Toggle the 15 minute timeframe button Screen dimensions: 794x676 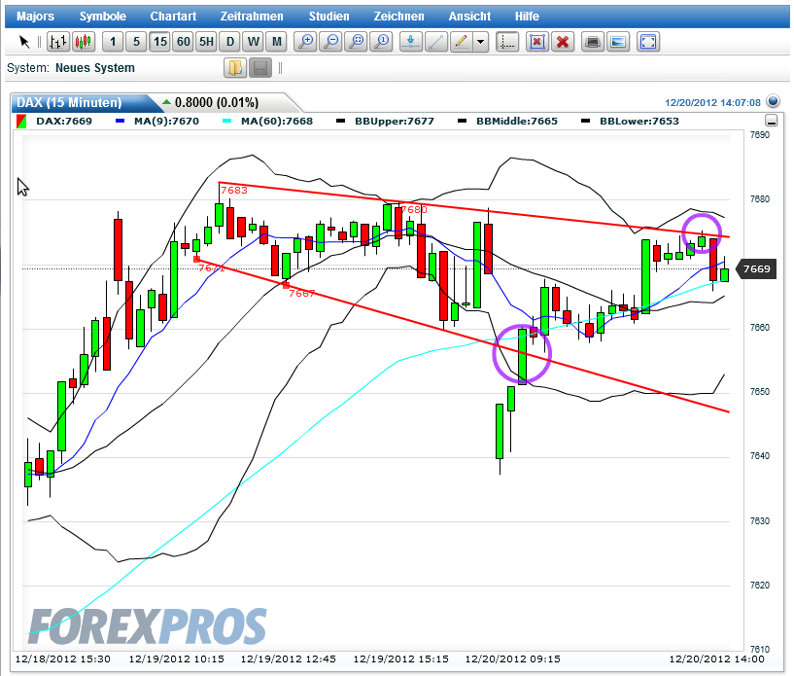[161, 41]
